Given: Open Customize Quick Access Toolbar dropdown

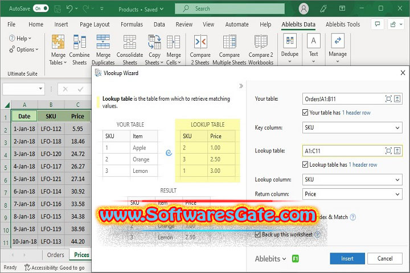Looking at the screenshot, I should [102, 9].
